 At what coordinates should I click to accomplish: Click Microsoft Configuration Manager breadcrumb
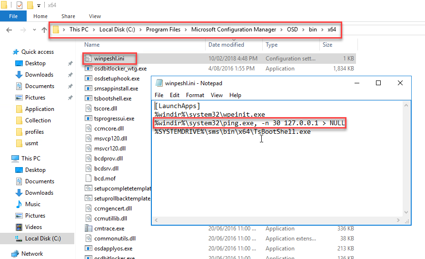[233, 30]
